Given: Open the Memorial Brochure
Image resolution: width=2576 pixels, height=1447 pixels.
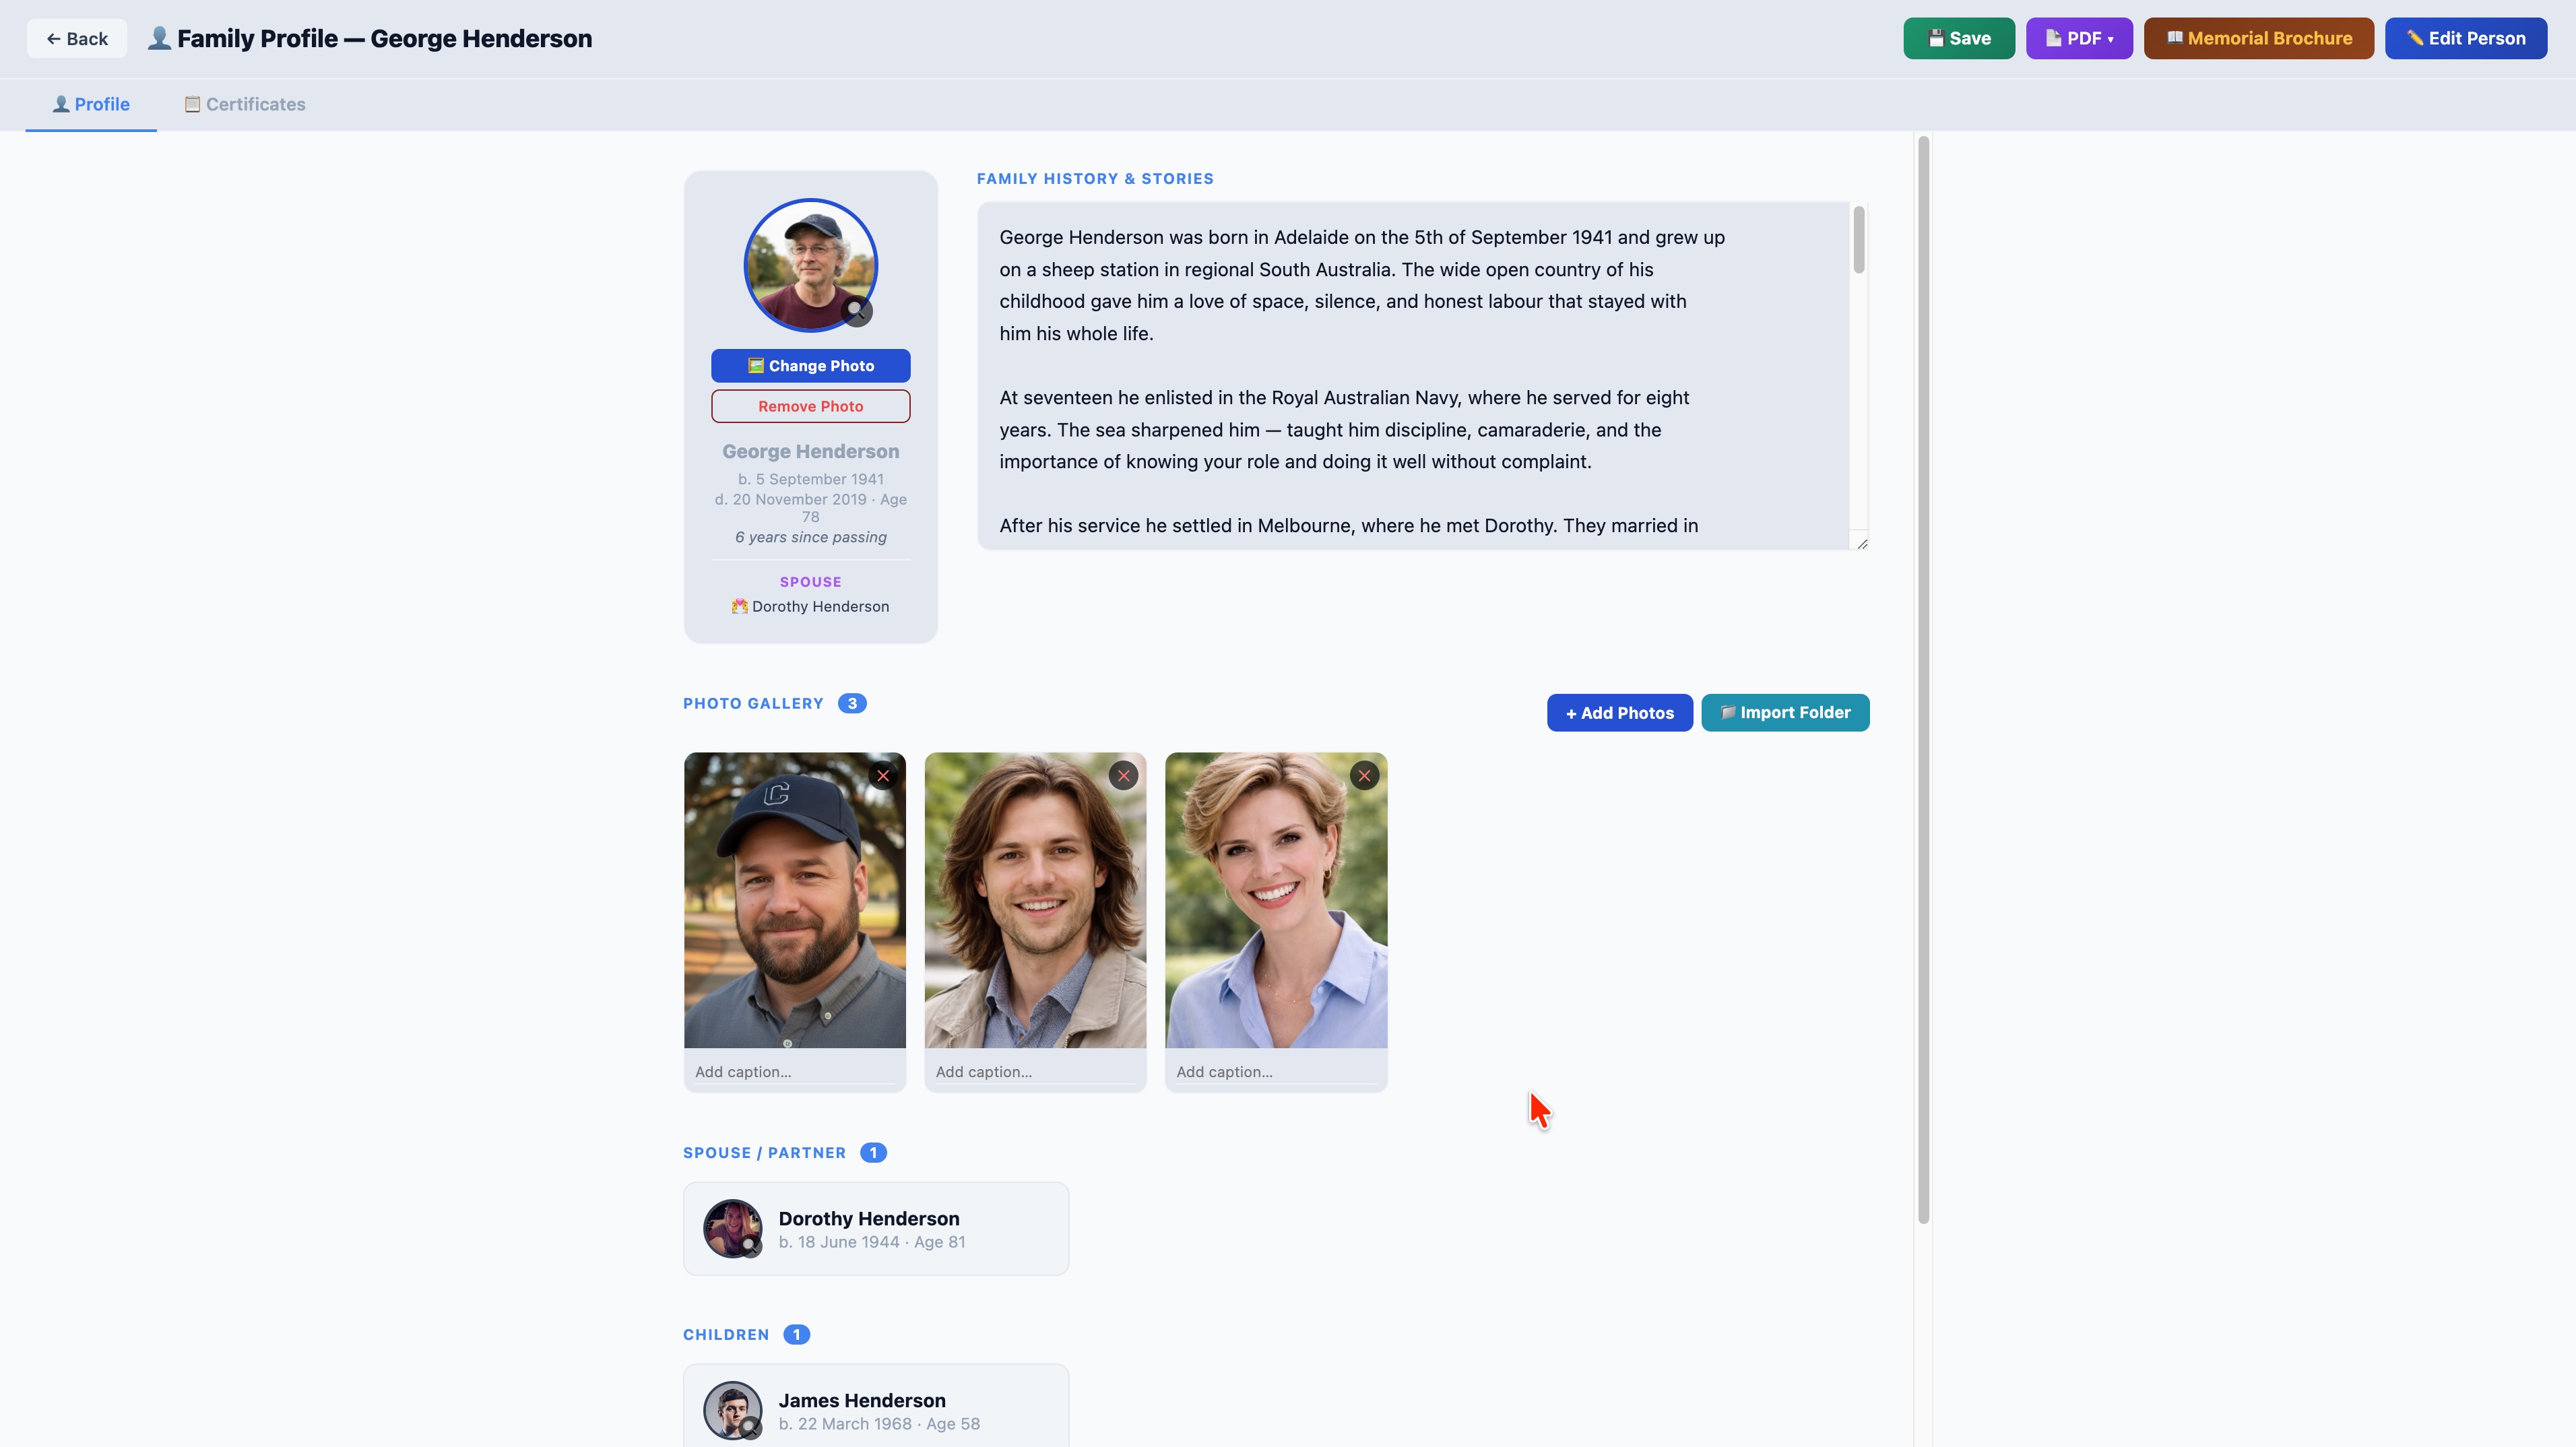Looking at the screenshot, I should pos(2259,38).
